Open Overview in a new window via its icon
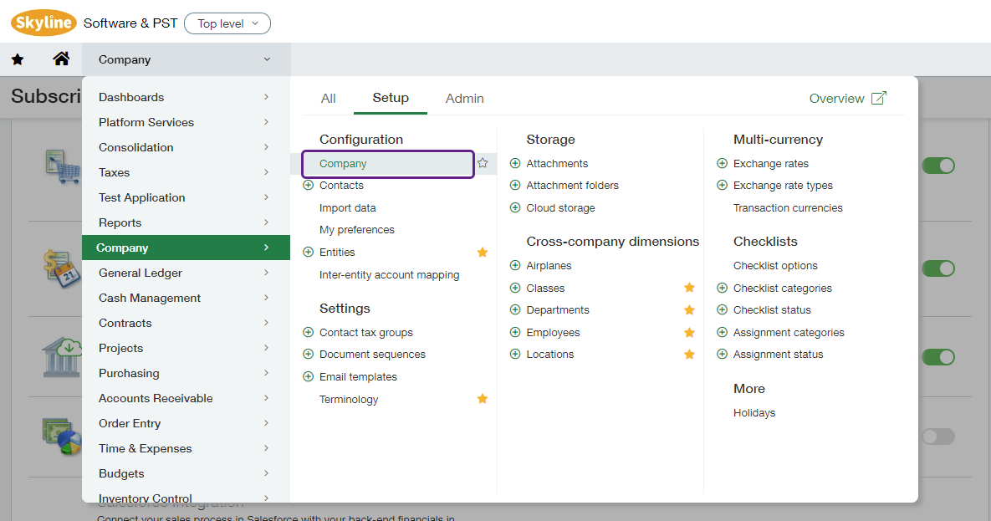This screenshot has height=521, width=991. pyautogui.click(x=878, y=98)
